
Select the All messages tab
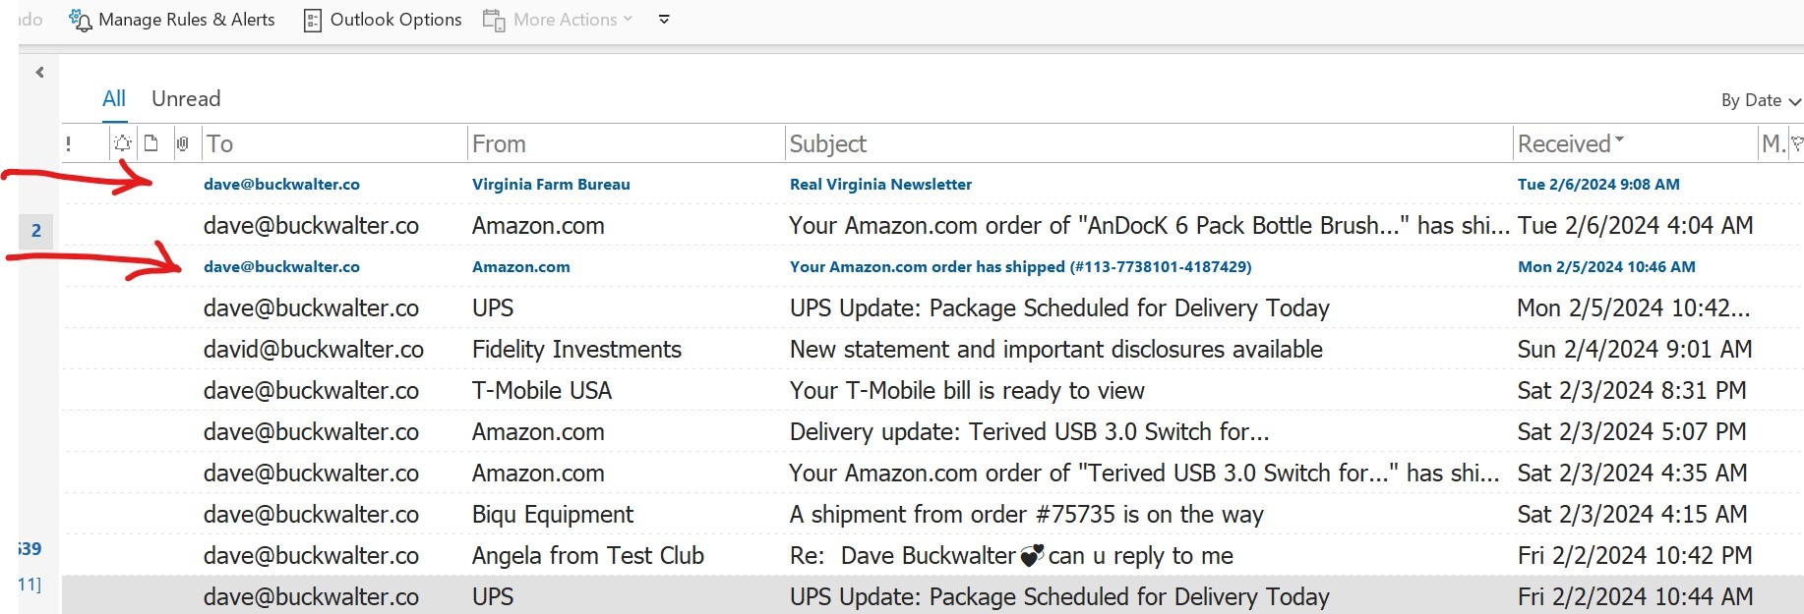click(114, 98)
